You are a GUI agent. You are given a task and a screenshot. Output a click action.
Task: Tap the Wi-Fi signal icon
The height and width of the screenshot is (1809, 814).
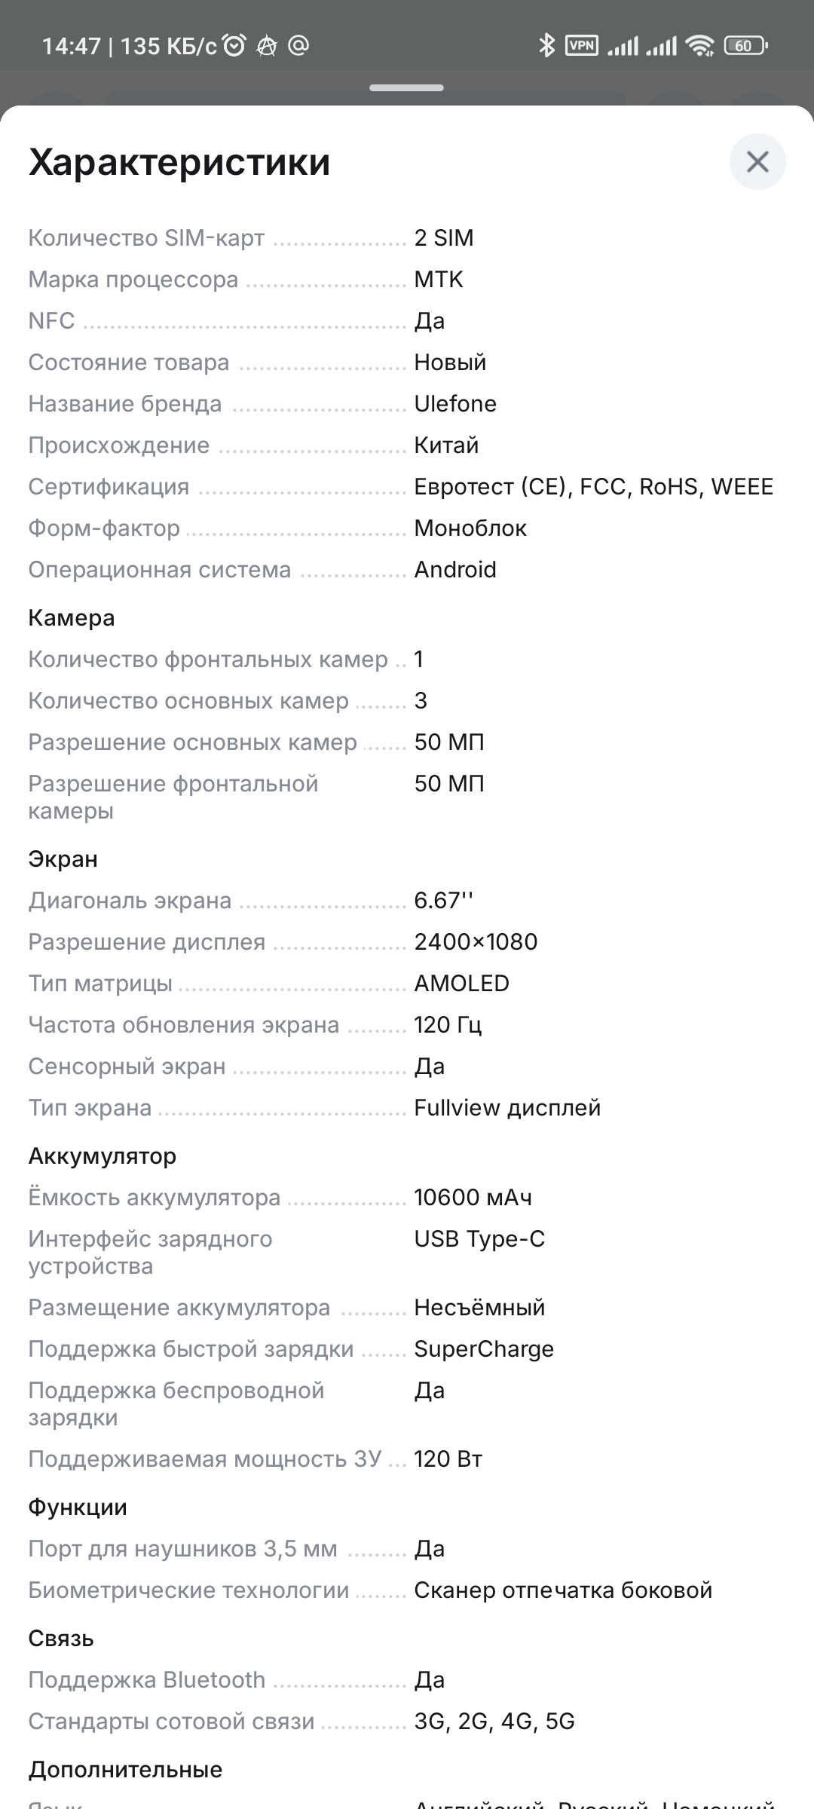pos(700,46)
